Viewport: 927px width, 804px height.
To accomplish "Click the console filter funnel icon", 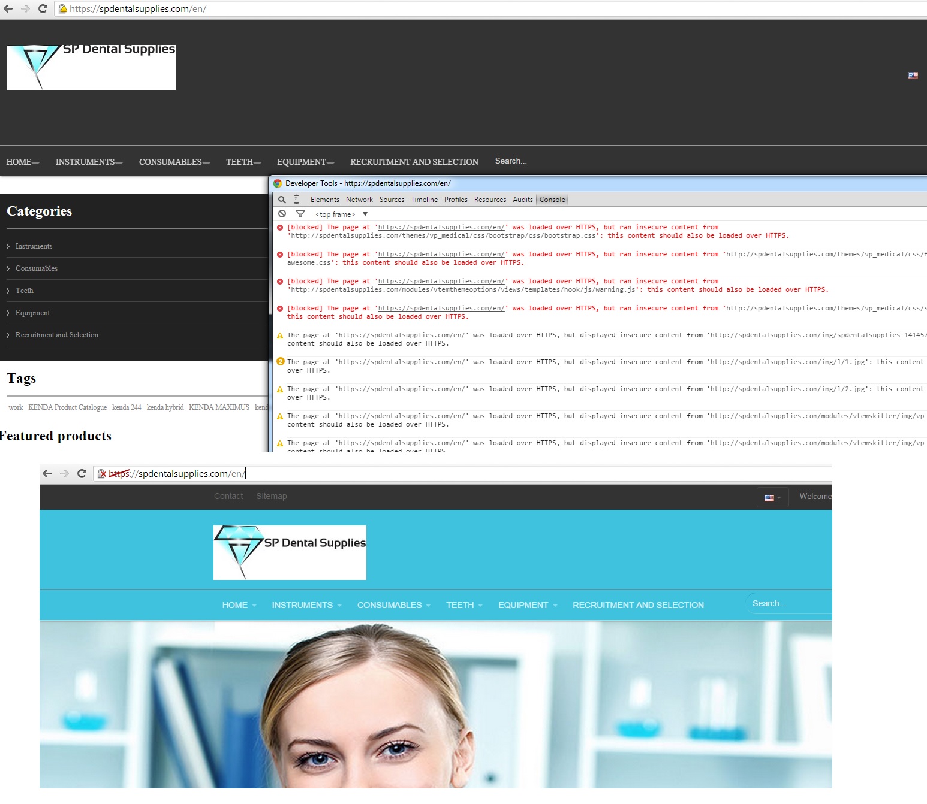I will (300, 214).
